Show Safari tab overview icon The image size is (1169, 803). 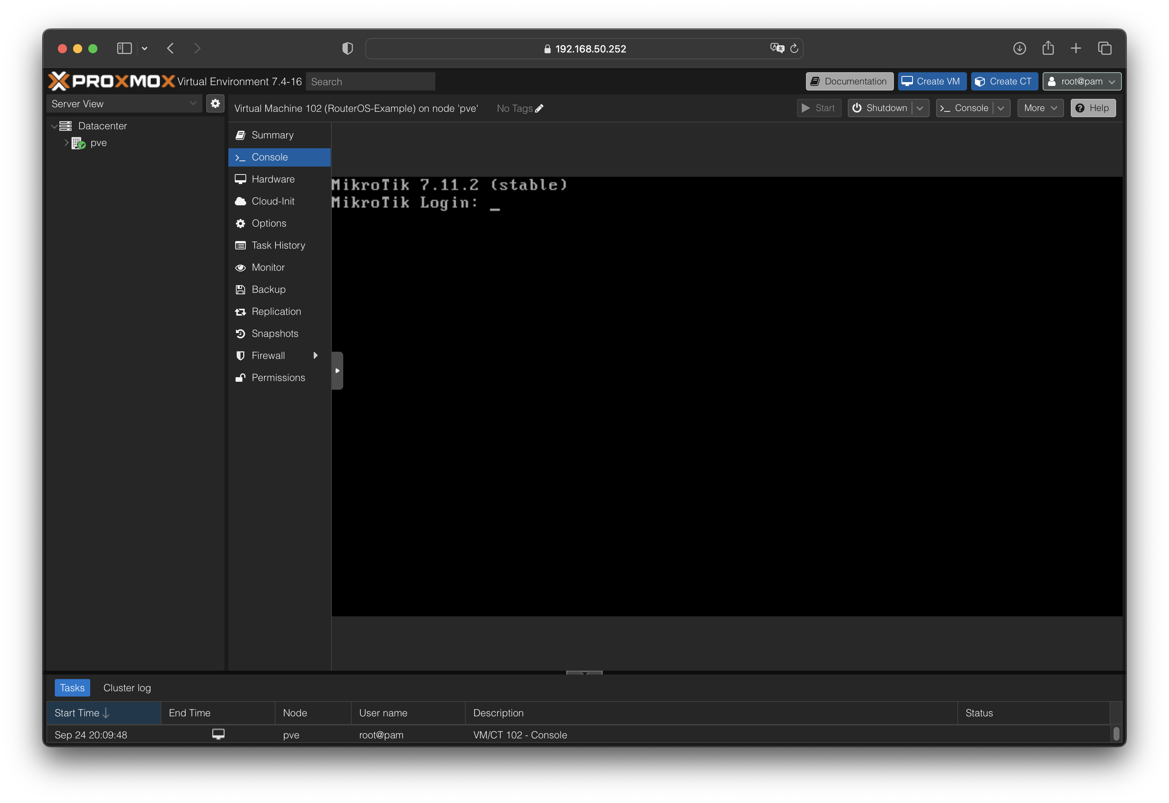point(1105,49)
